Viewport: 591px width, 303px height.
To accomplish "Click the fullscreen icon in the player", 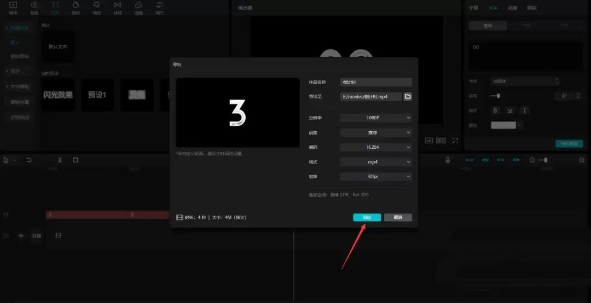I will tap(455, 141).
